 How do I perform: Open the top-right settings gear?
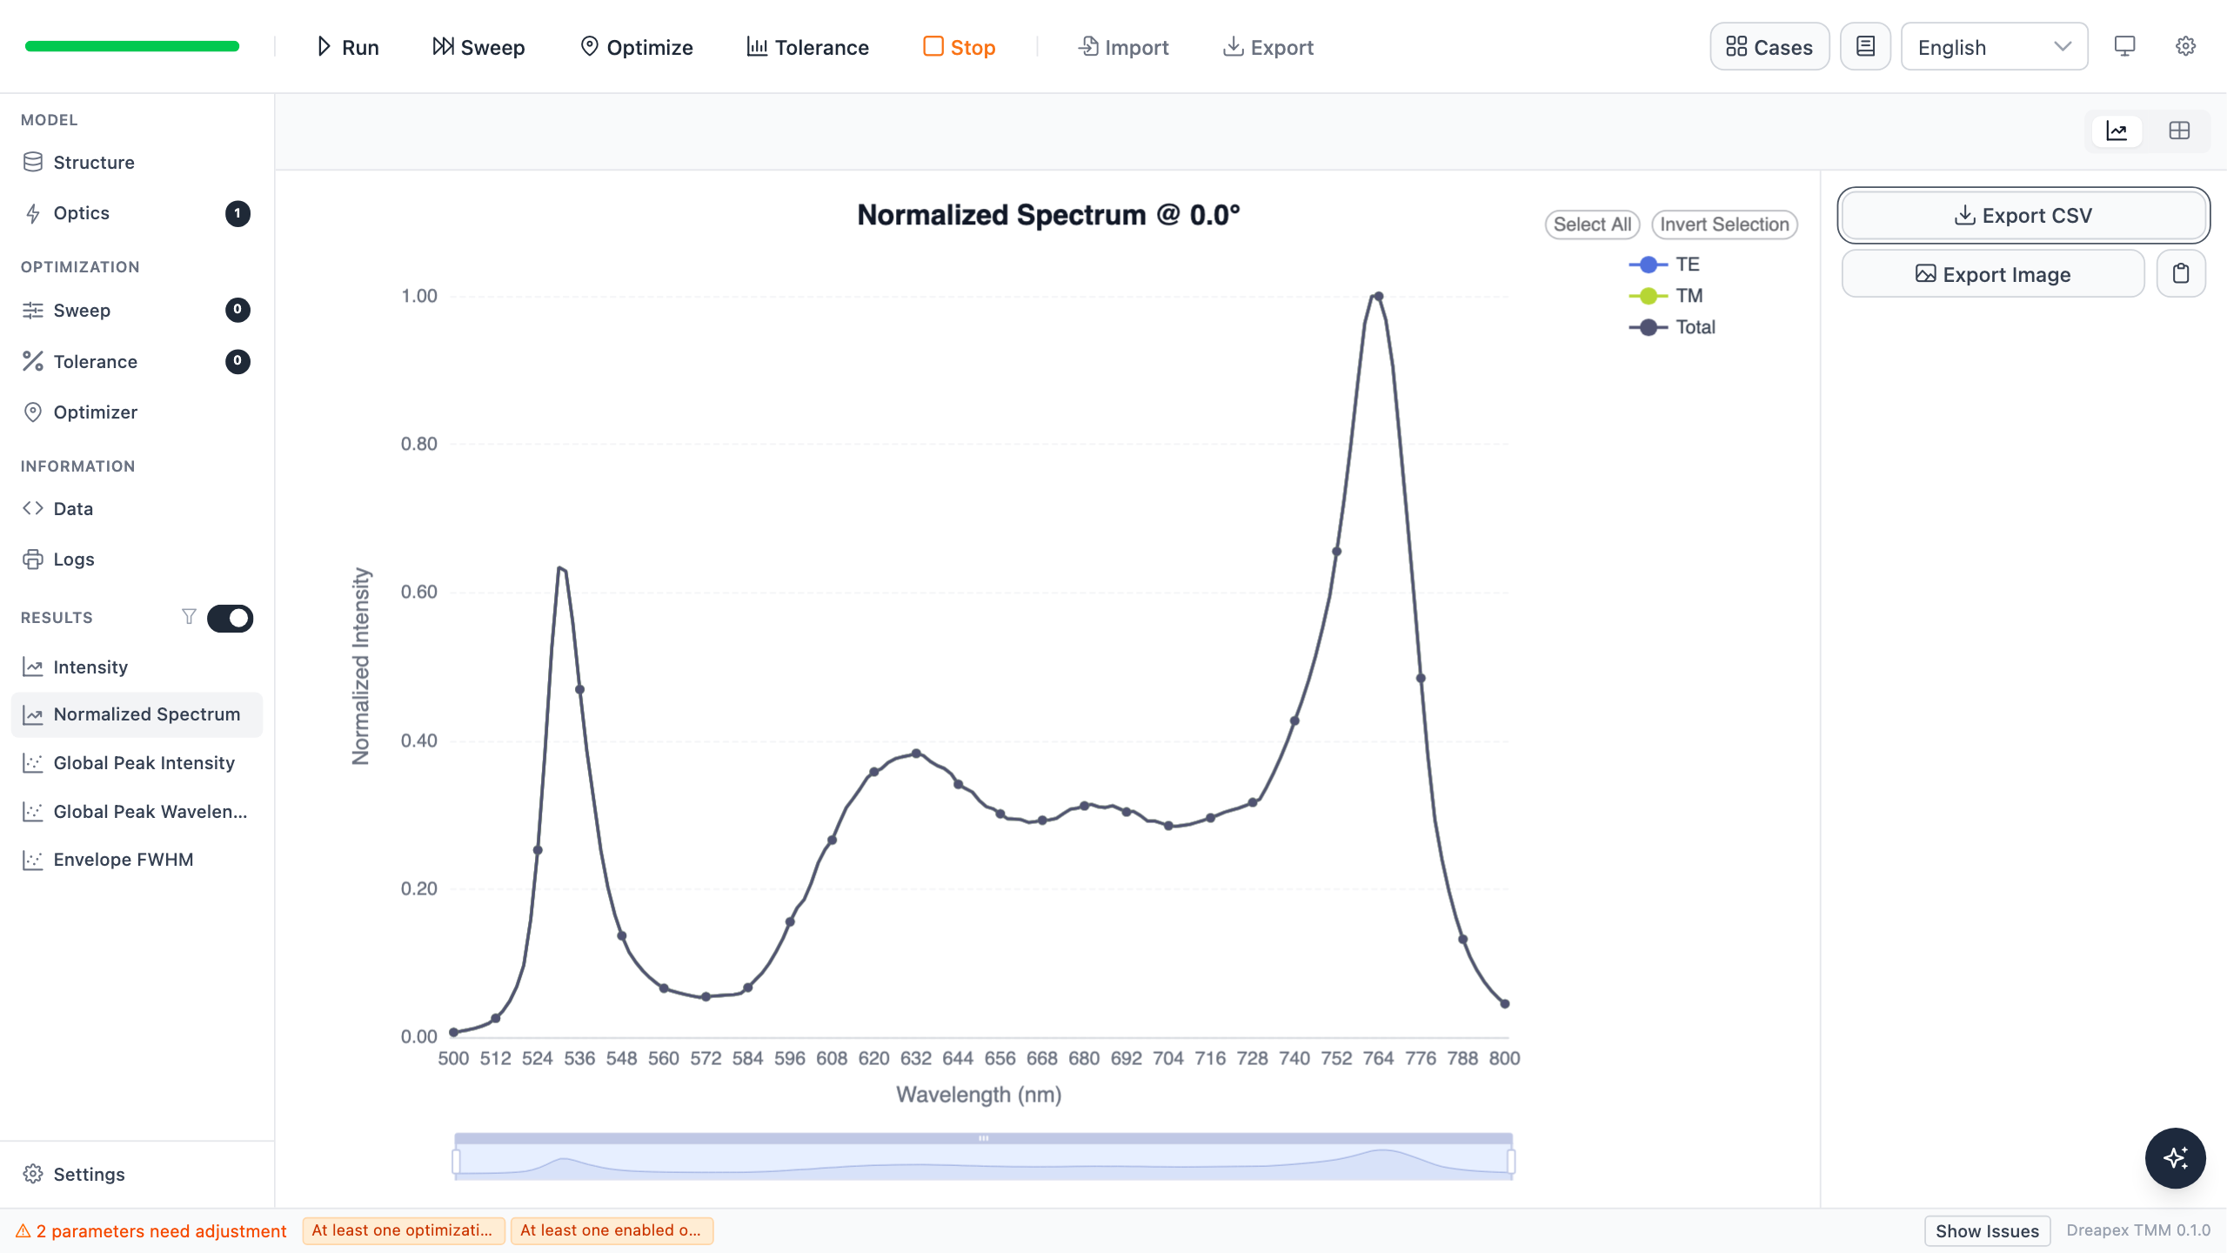[x=2185, y=47]
